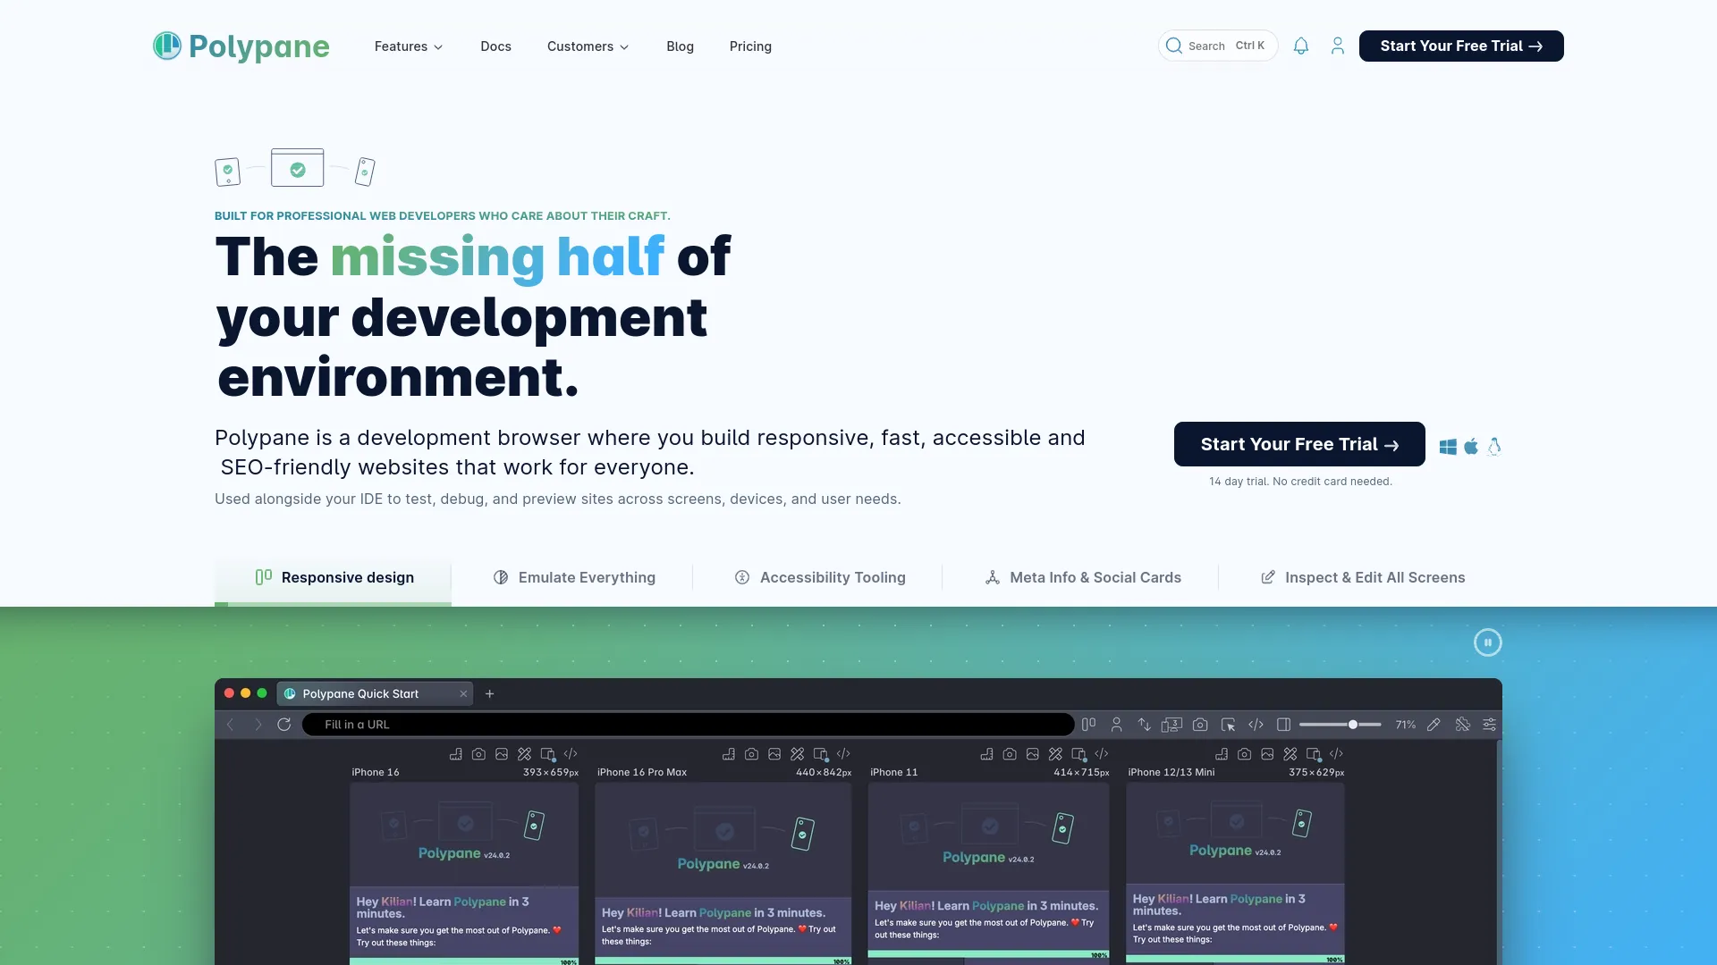Open debug tools icon on iPhone 16 pane
This screenshot has width=1717, height=965.
524,754
